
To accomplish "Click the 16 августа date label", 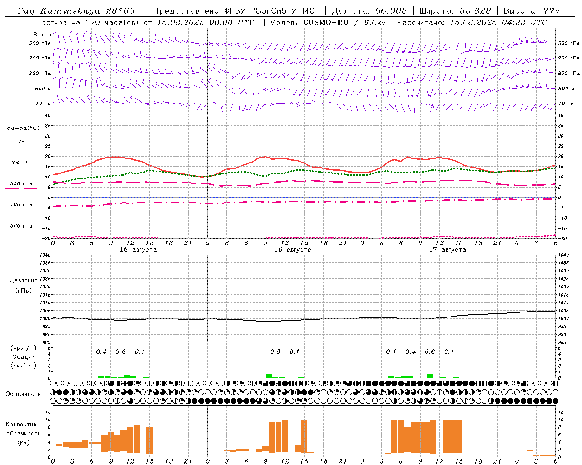I will tap(293, 250).
